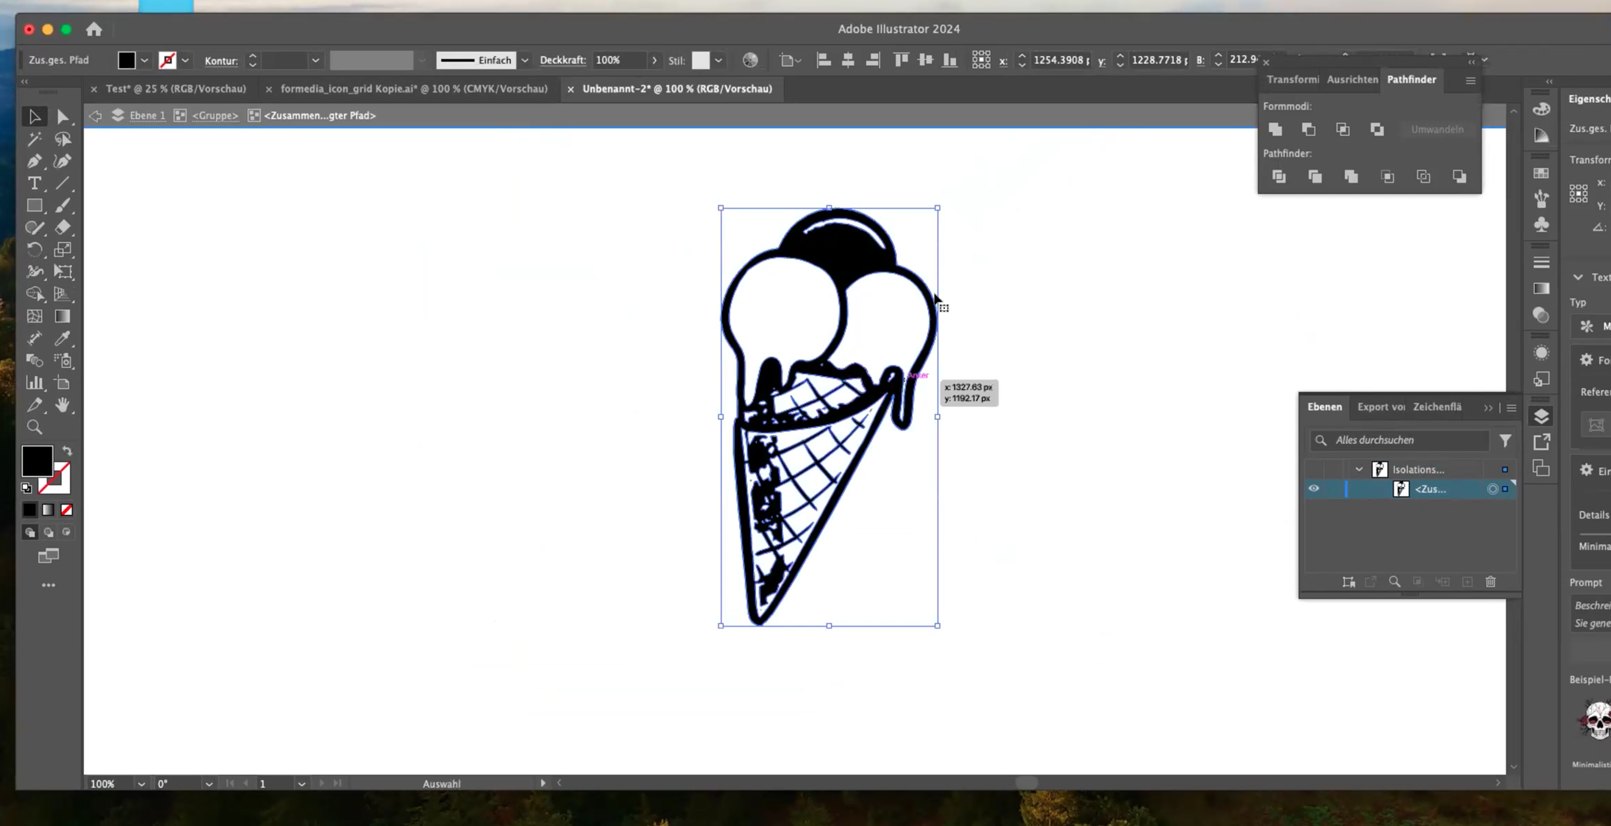Select the Type tool
Screen dimensions: 1611x826
[x=34, y=183]
